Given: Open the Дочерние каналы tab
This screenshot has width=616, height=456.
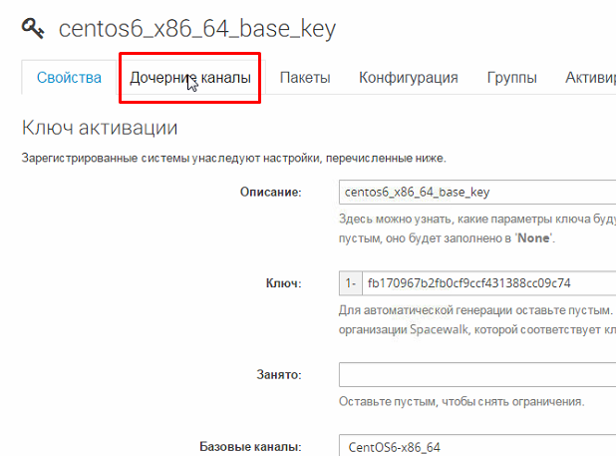Looking at the screenshot, I should [x=190, y=78].
